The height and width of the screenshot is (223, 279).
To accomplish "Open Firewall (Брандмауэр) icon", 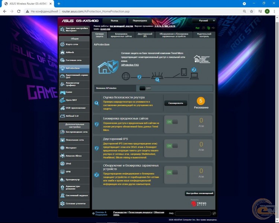I will 62,180.
